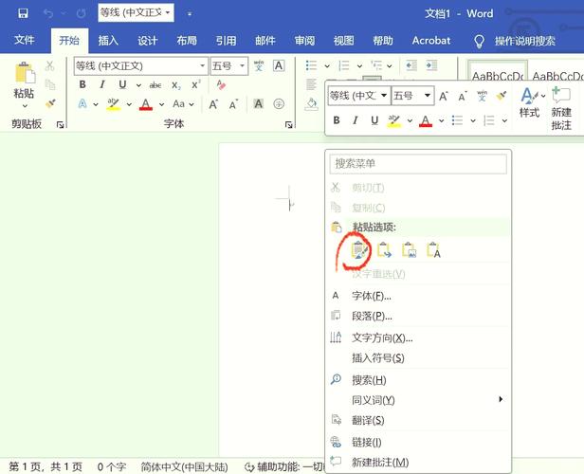The height and width of the screenshot is (474, 584).
Task: Click the Cut scissors icon in the ribbon
Action: pos(50,66)
